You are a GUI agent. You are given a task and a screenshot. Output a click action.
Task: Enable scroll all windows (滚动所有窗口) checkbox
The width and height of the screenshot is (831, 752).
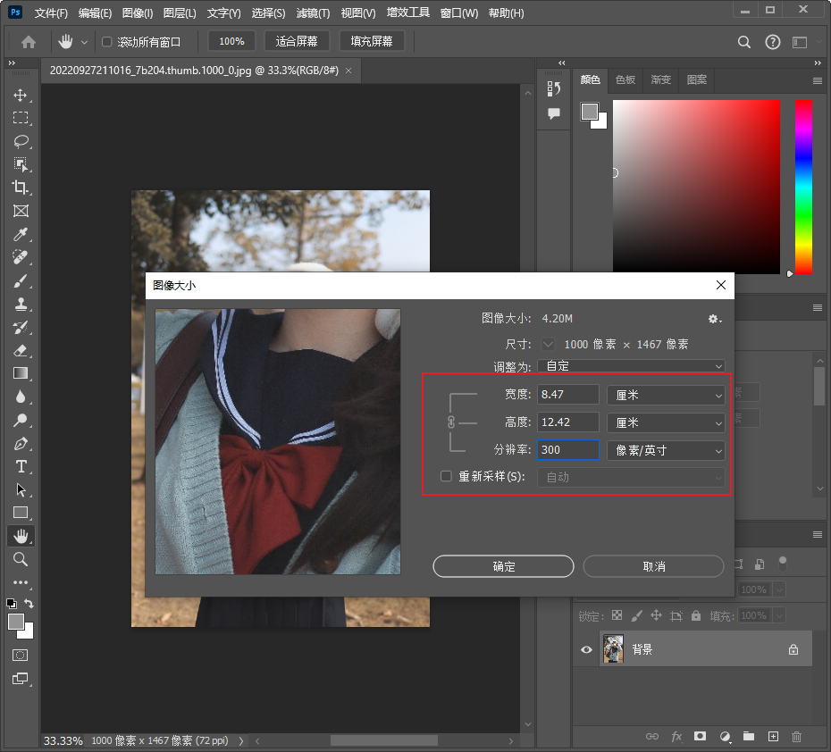tap(107, 42)
